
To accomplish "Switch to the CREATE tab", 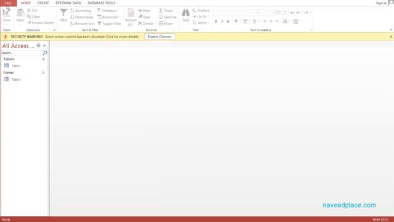I will click(43, 3).
